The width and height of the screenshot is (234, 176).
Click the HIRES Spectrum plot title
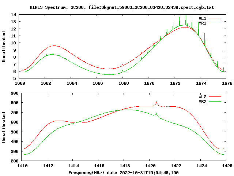(122, 7)
